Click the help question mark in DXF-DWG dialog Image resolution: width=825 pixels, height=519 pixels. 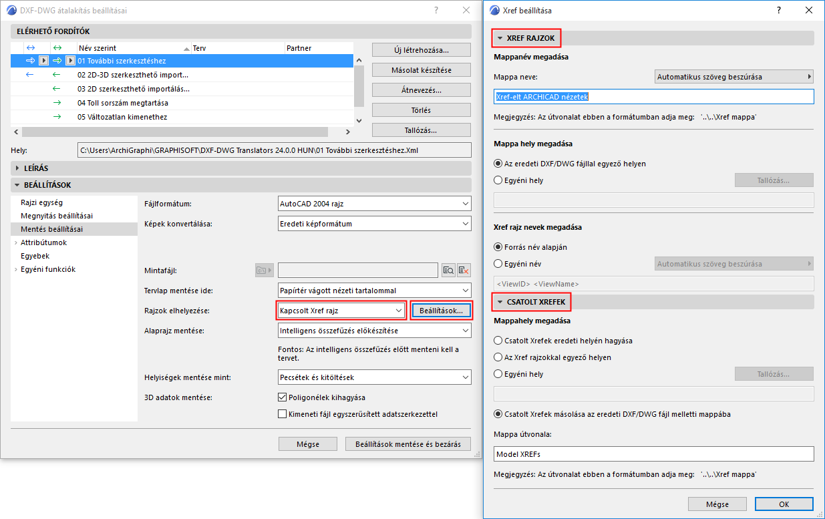tap(436, 11)
